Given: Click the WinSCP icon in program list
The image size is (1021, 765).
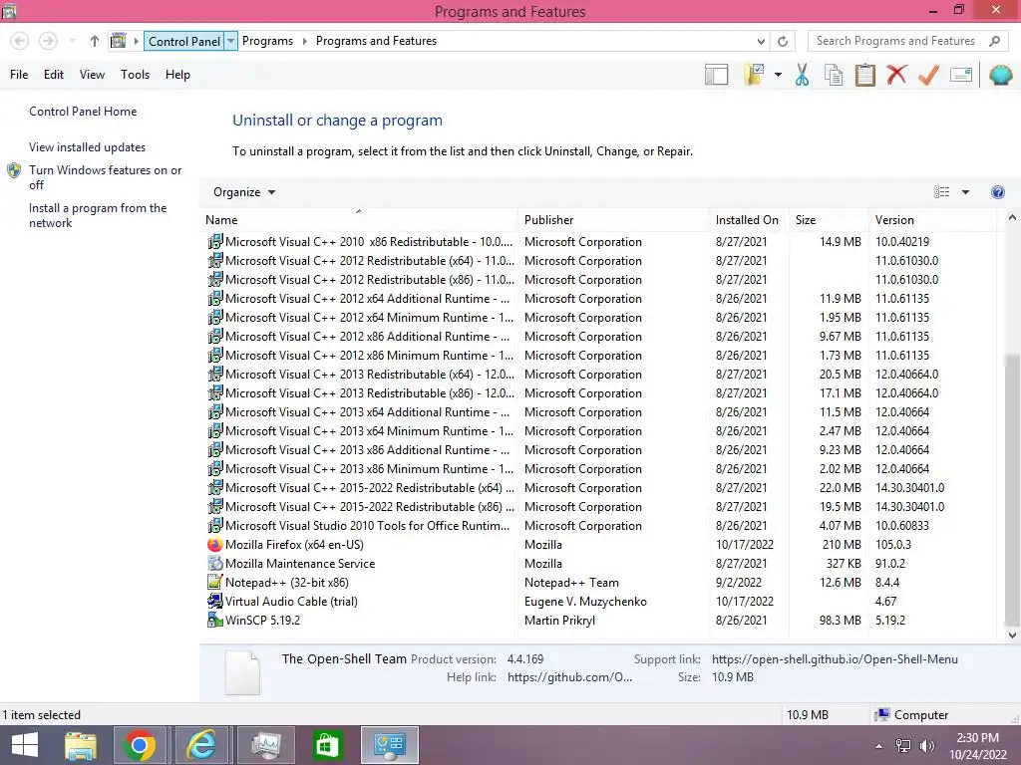Looking at the screenshot, I should pyautogui.click(x=214, y=620).
